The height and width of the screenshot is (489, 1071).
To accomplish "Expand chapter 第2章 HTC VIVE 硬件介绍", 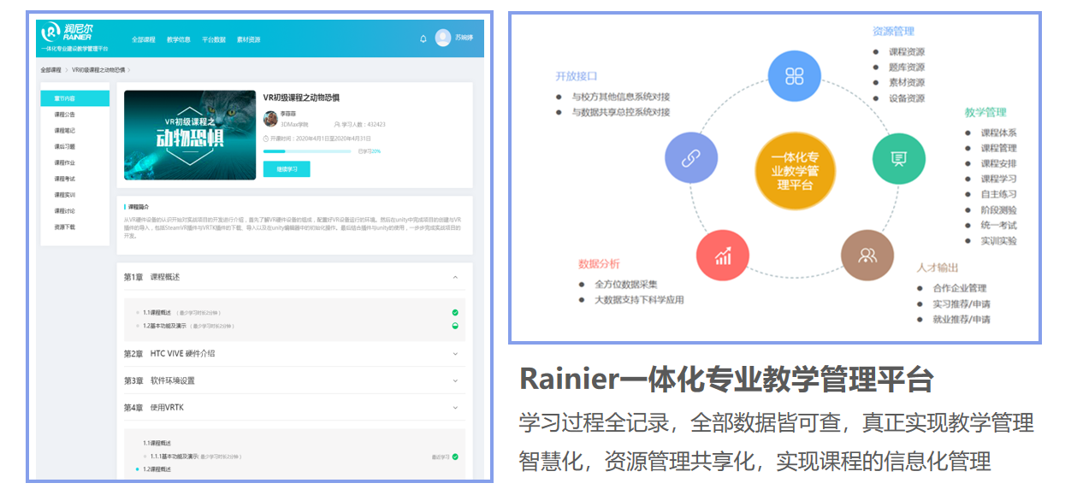I will click(x=455, y=353).
